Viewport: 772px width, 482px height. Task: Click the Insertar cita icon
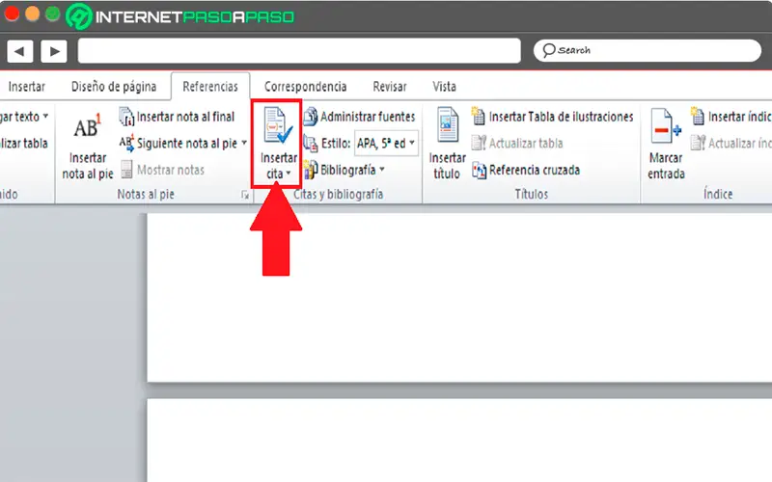coord(278,126)
